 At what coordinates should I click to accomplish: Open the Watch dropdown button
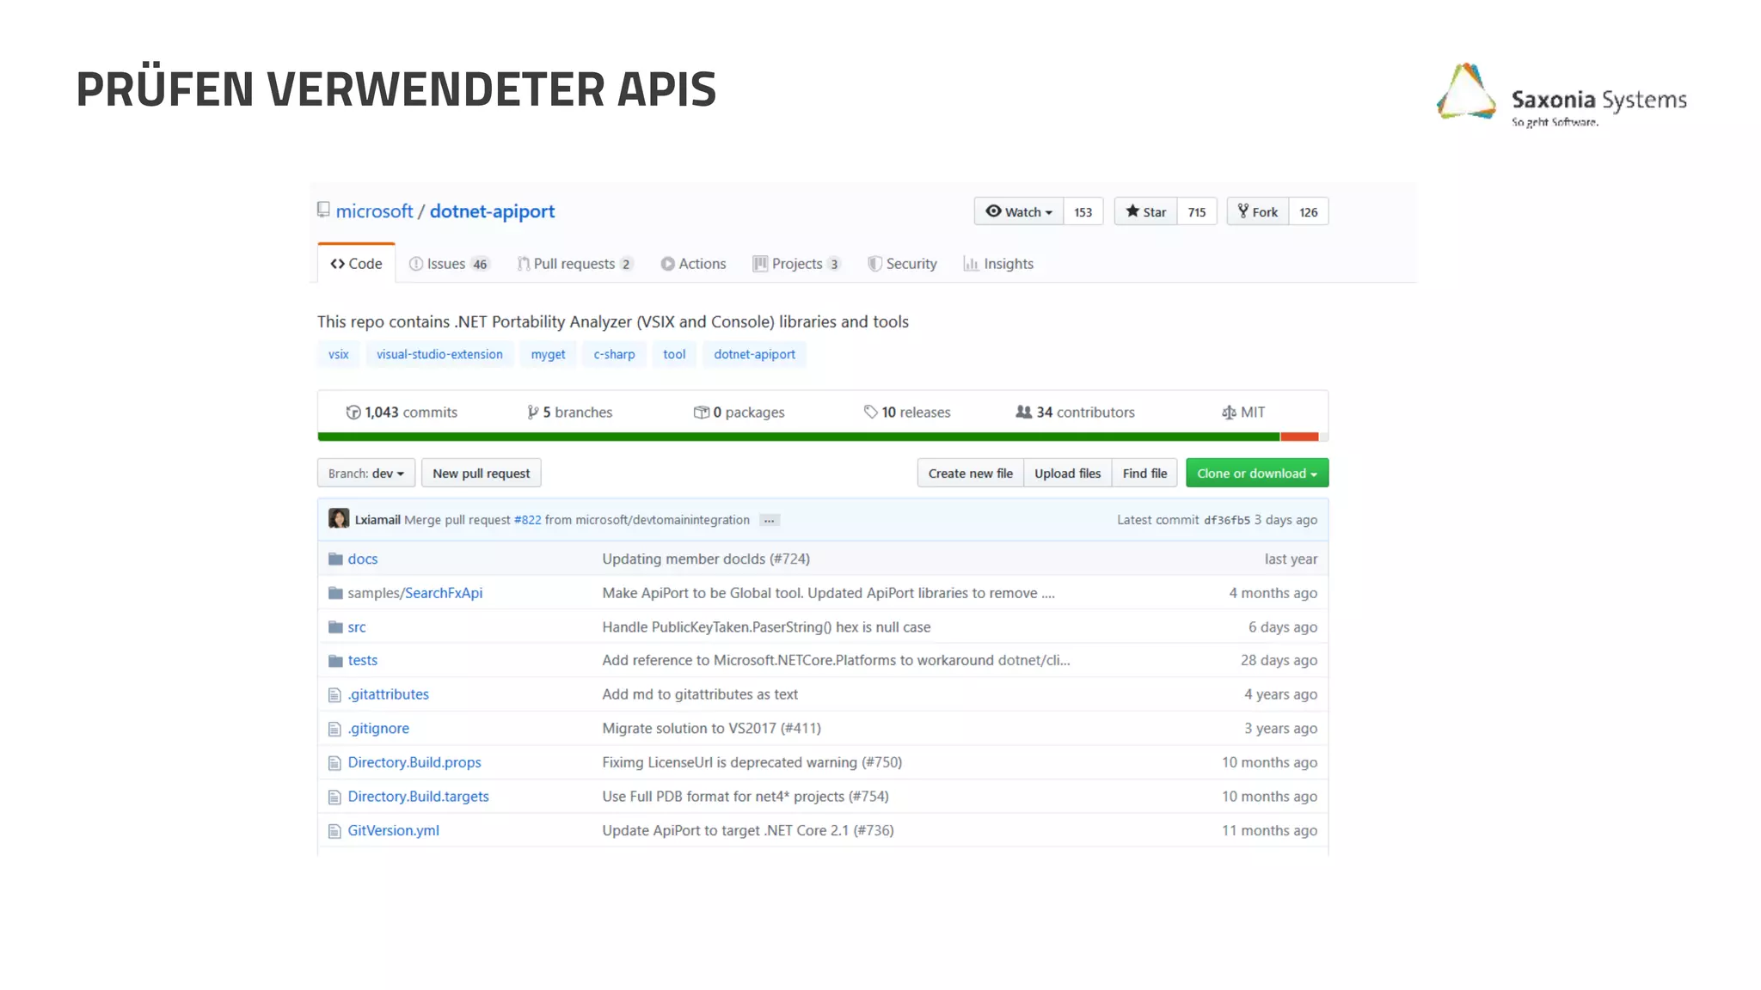(1019, 211)
